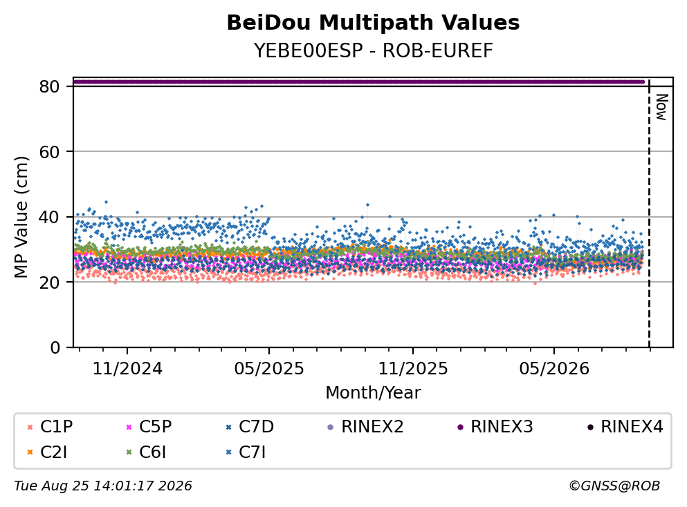Screen dimensions: 687x507
Task: Click the C6I green legend marker
Action: (129, 452)
